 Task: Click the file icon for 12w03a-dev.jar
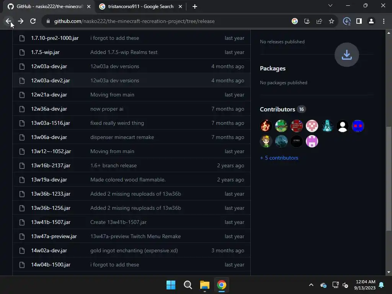tap(22, 67)
